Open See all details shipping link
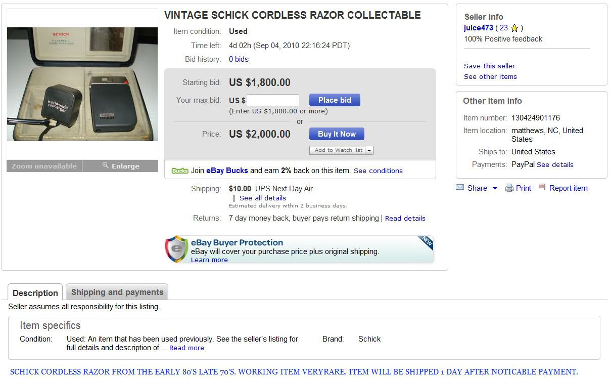611x379 pixels. click(x=262, y=198)
